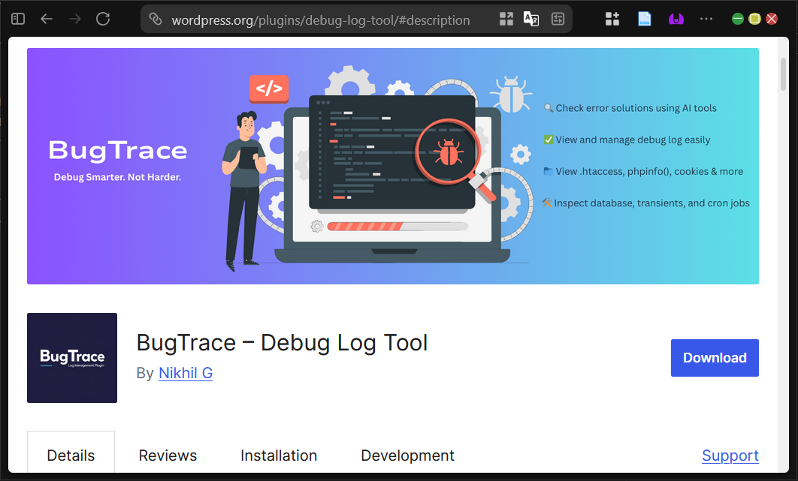798x481 pixels.
Task: Click the wordpress.org URL in address bar
Action: [x=321, y=20]
